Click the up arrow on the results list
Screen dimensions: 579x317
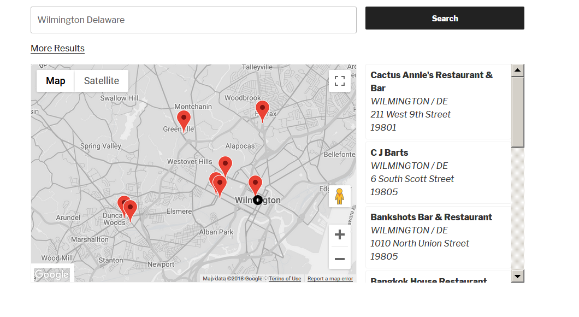point(517,69)
